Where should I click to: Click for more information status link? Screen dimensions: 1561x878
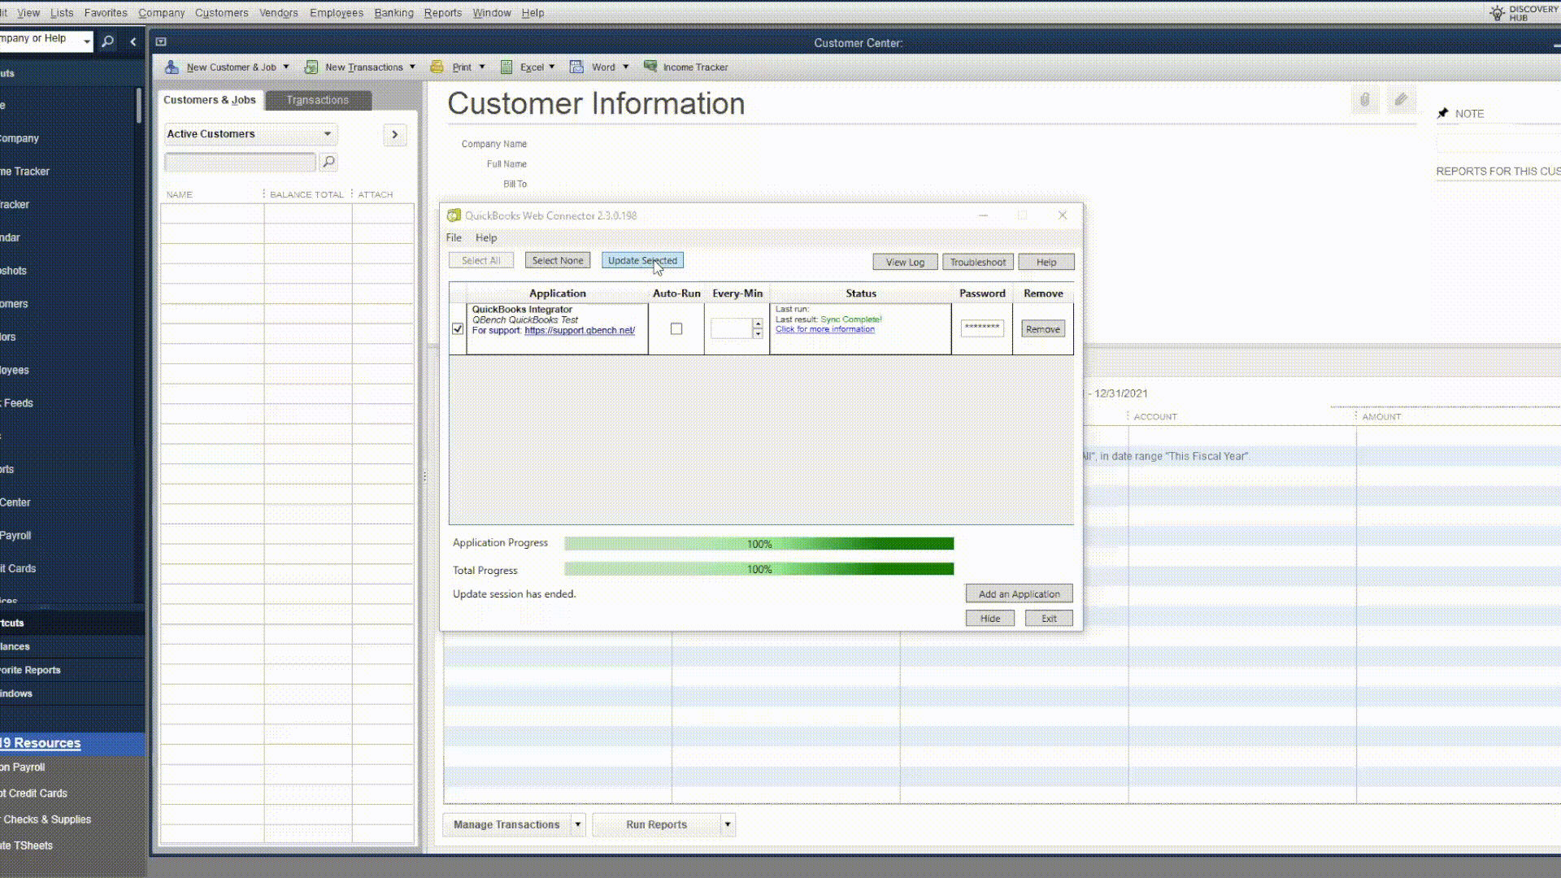tap(825, 329)
